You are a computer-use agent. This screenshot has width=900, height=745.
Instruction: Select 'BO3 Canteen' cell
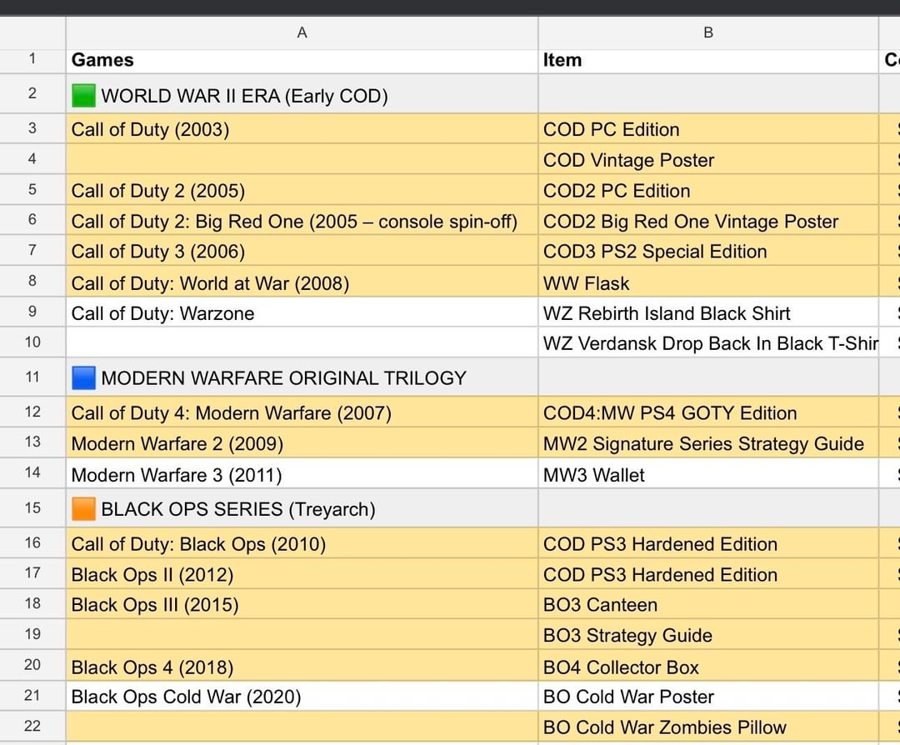click(708, 604)
